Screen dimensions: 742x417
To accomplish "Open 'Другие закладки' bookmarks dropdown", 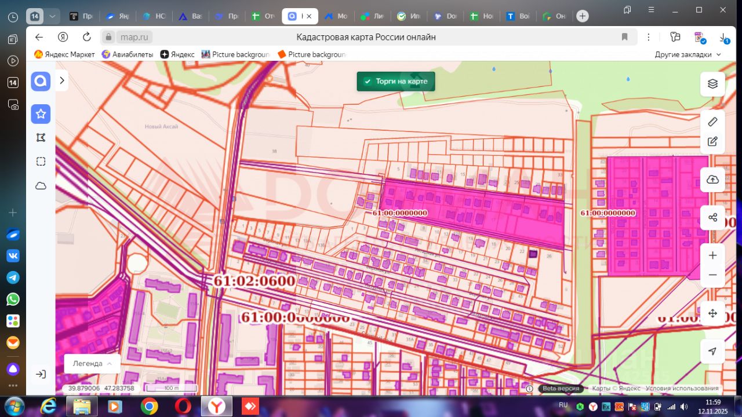I will tap(688, 54).
